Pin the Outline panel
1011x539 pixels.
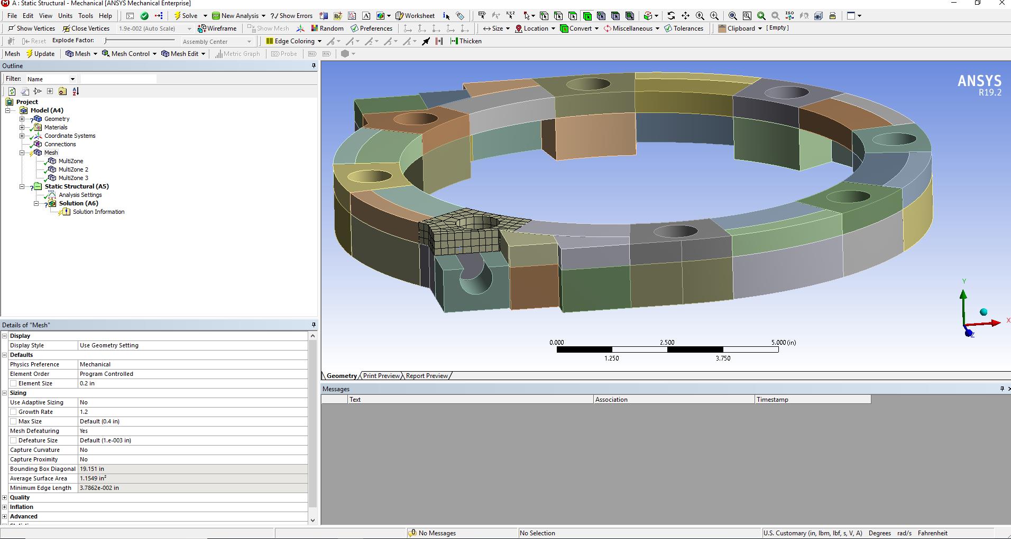tap(314, 66)
